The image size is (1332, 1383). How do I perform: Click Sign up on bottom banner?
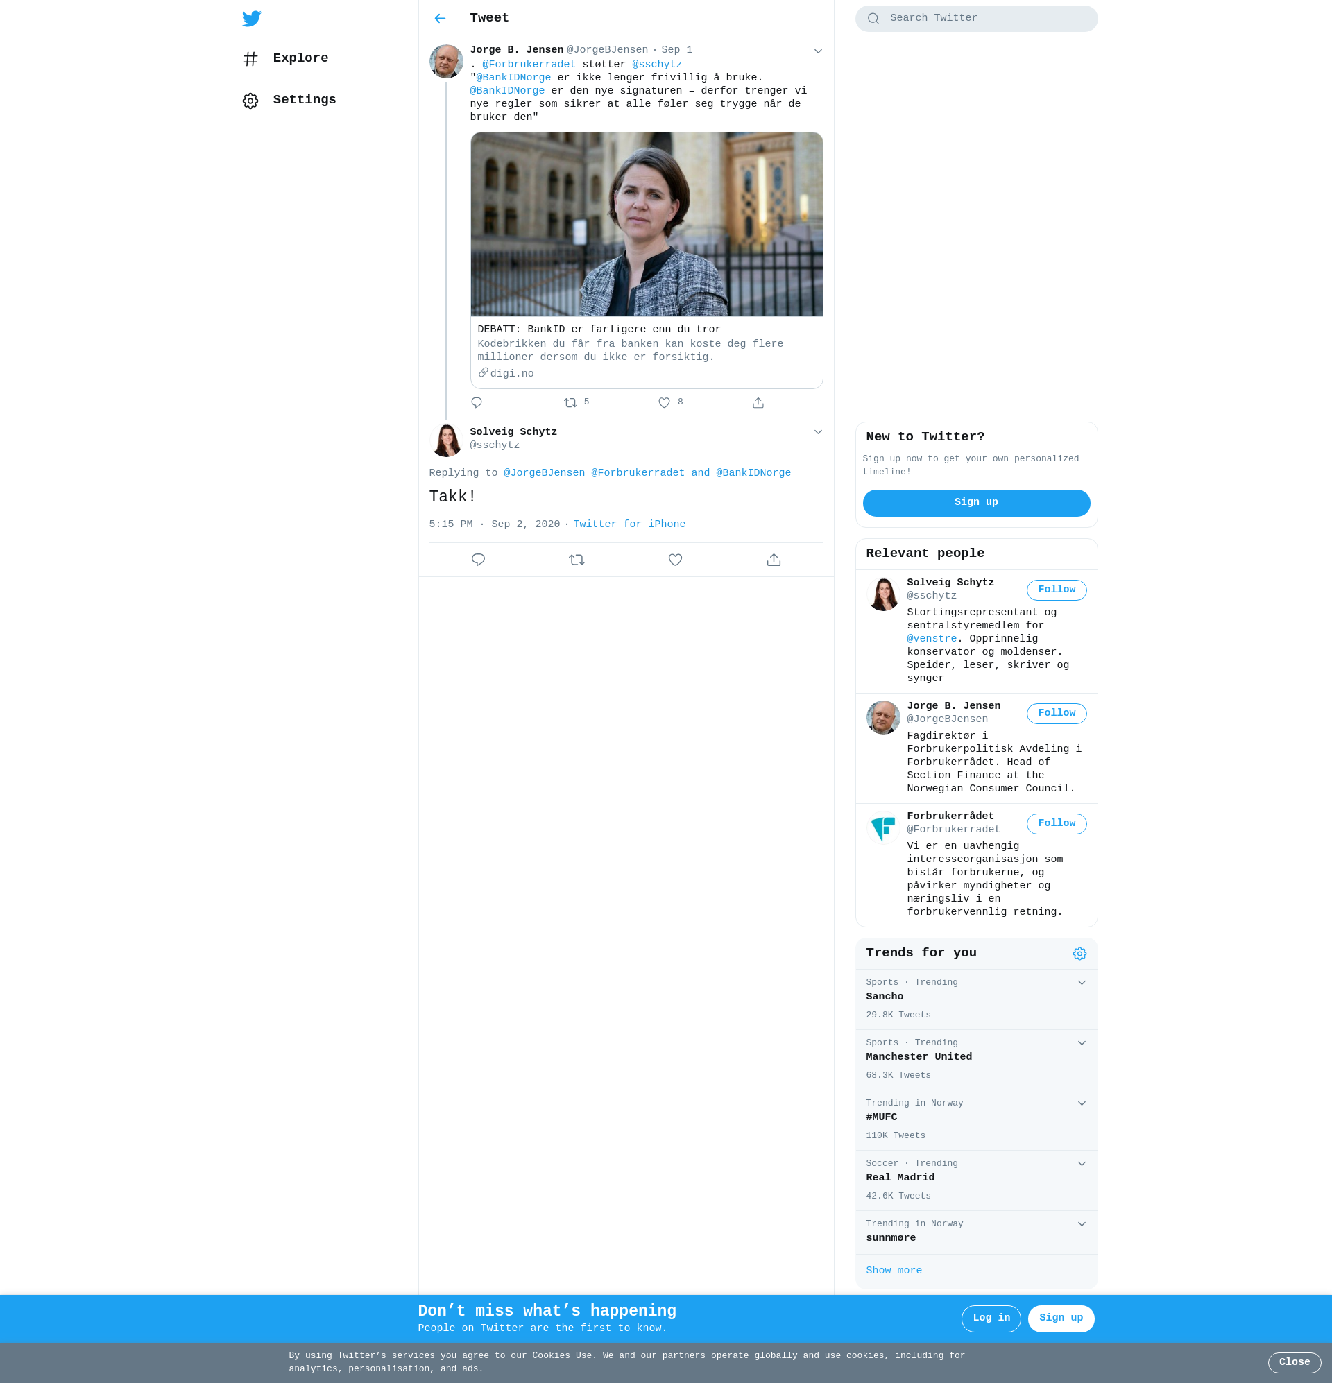click(x=1060, y=1318)
